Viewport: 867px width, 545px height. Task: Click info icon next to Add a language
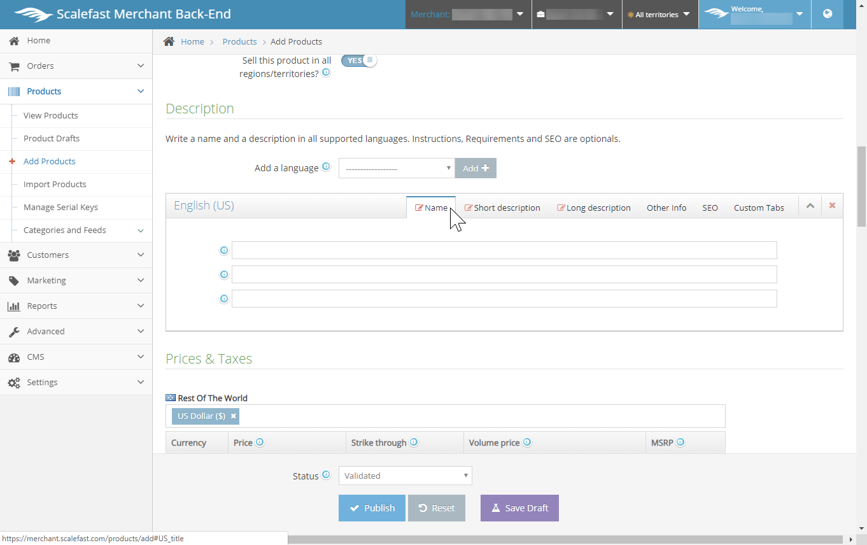pyautogui.click(x=326, y=167)
